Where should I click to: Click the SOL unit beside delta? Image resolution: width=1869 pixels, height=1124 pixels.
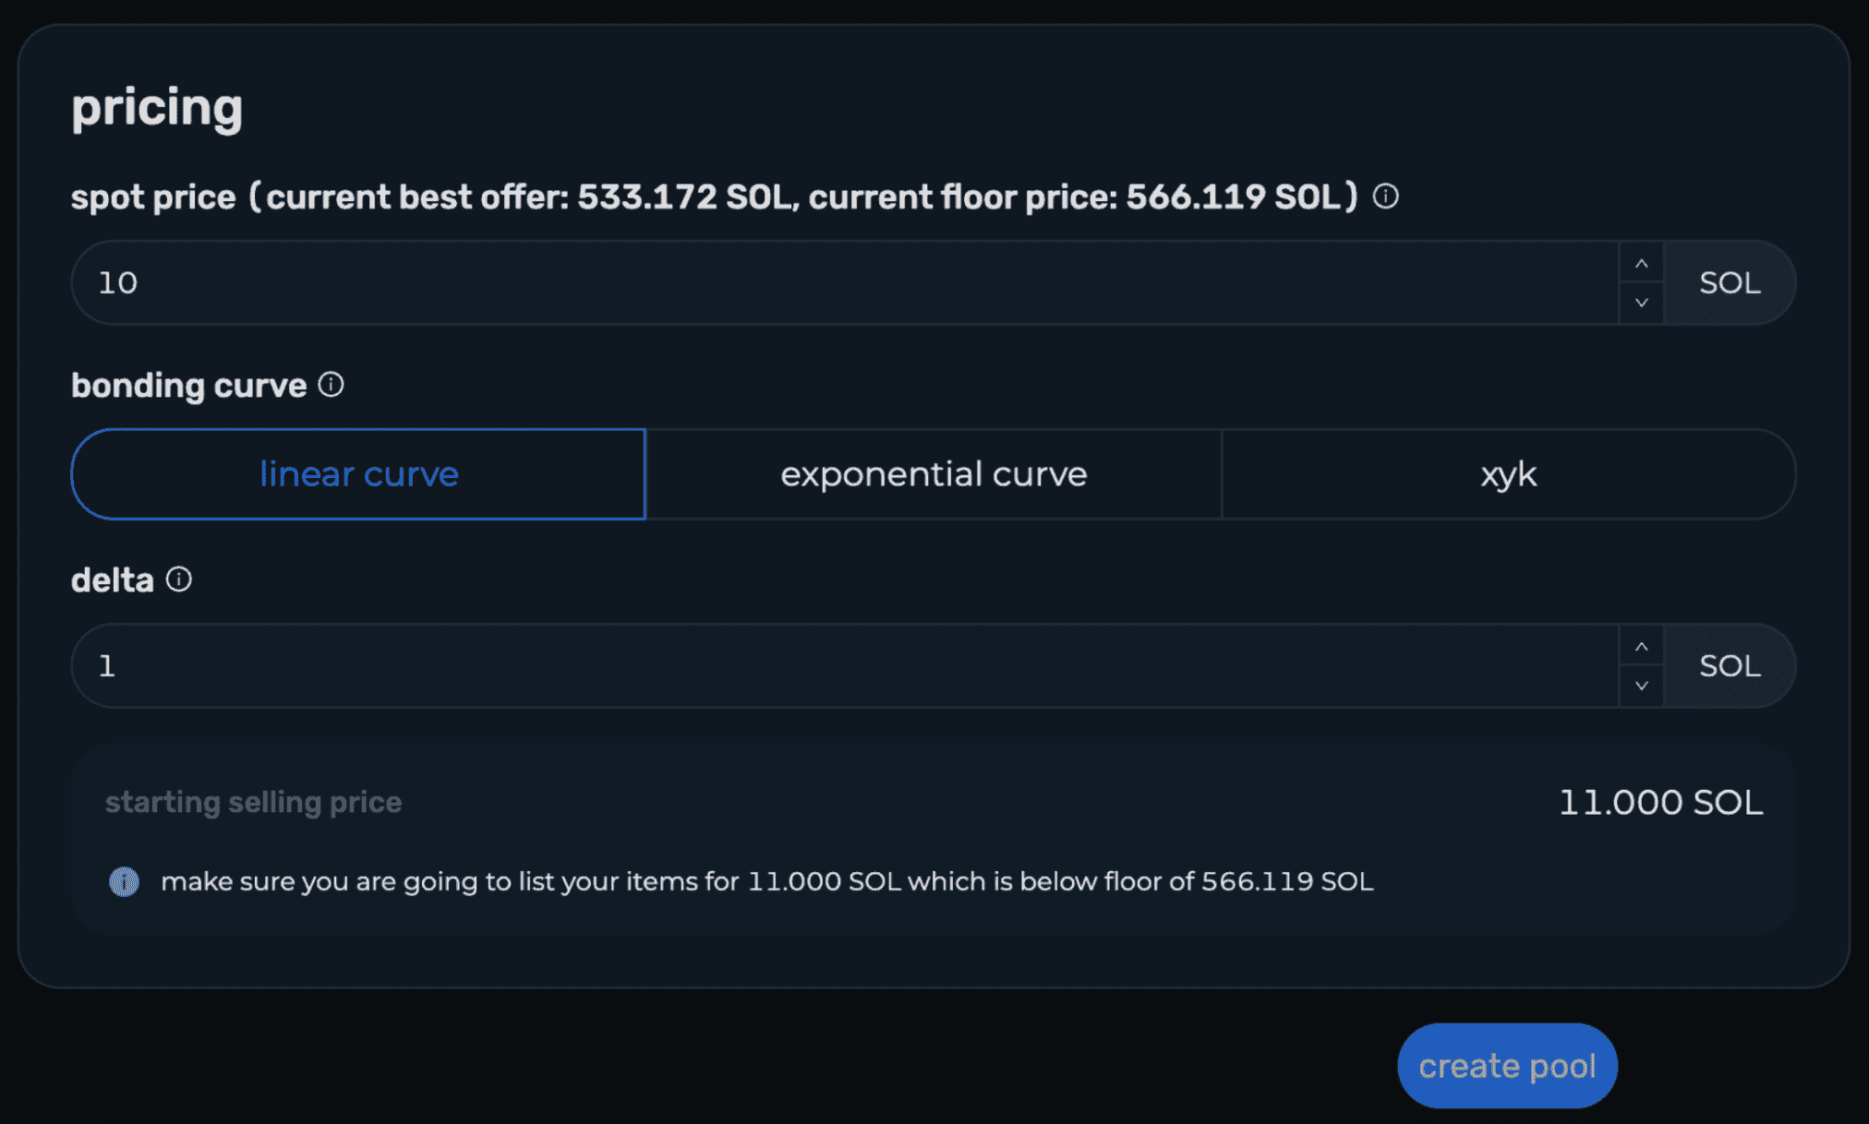(1730, 666)
